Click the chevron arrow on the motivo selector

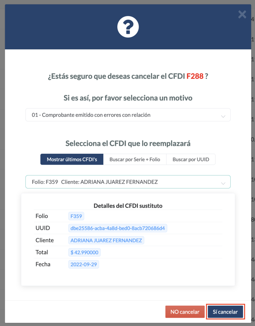(223, 116)
